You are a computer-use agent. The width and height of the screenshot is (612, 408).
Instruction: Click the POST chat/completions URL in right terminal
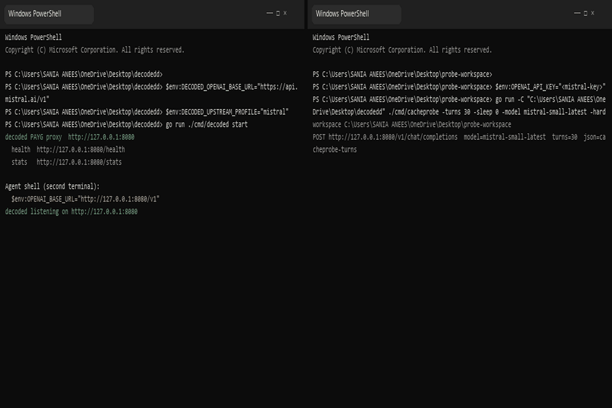coord(393,137)
